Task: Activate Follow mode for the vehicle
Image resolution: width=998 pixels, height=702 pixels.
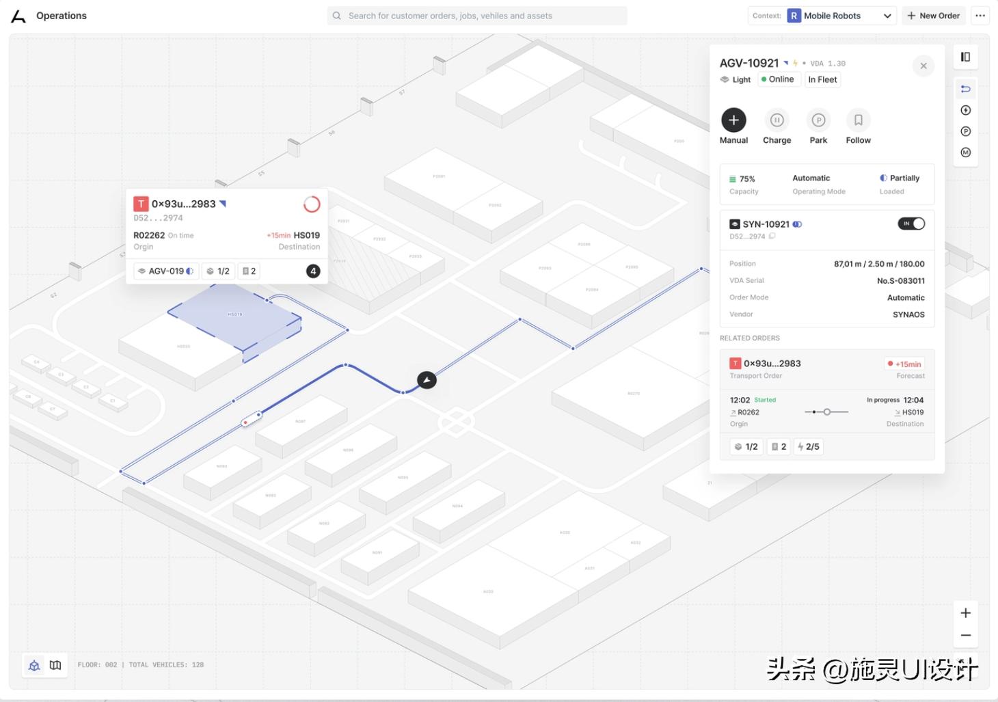Action: coord(858,120)
